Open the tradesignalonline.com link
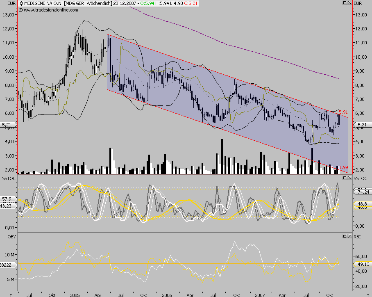The width and height of the screenshot is (372, 297). pos(44,10)
